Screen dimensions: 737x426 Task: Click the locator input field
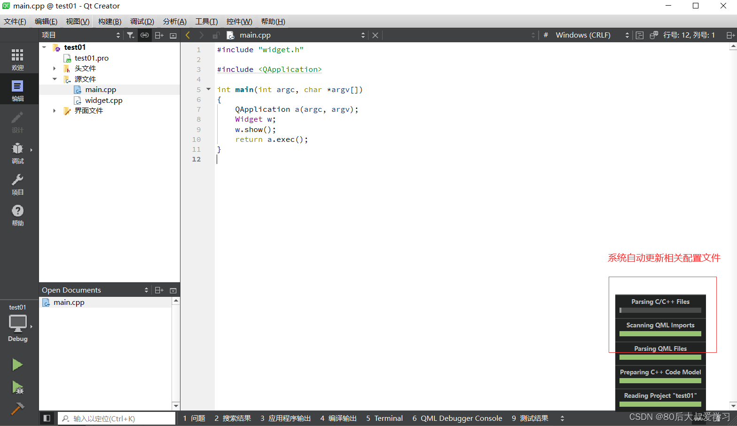point(117,418)
